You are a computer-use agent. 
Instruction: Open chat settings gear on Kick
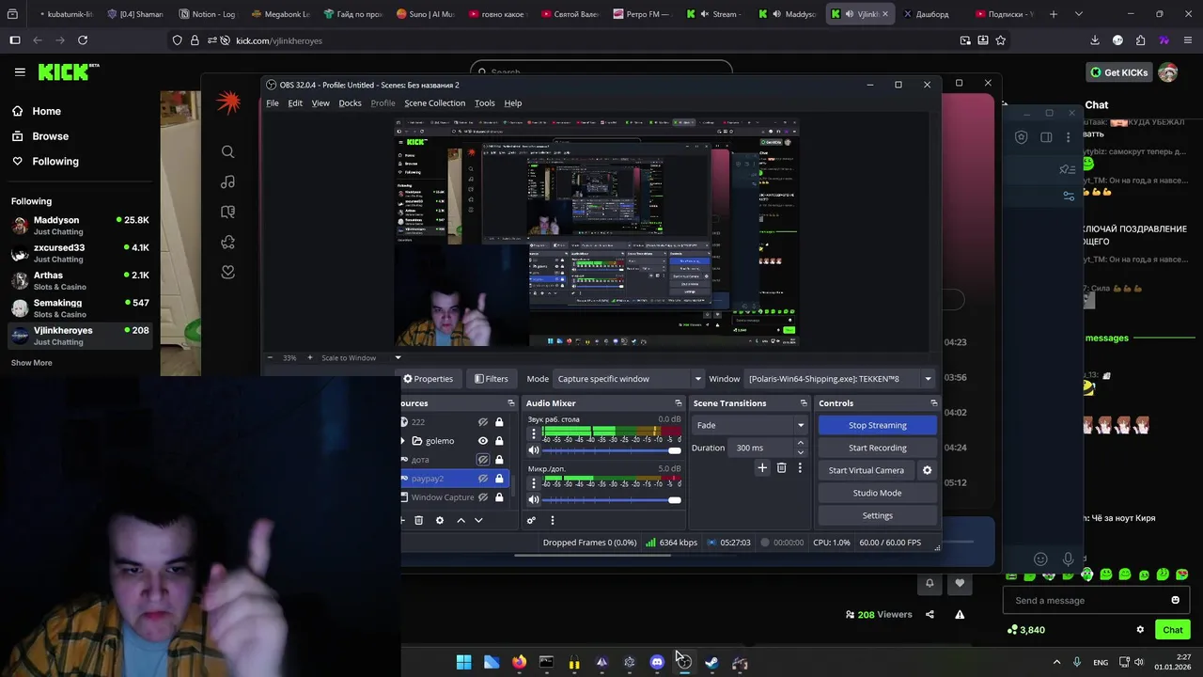1140,630
